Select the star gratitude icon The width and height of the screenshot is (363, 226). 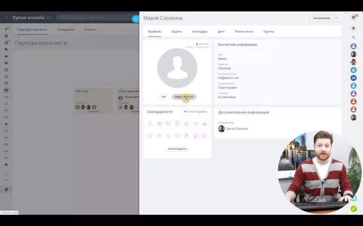168,136
